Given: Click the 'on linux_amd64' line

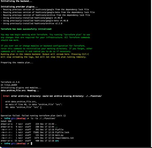Looking at the screenshot, I should [x=9, y=85].
